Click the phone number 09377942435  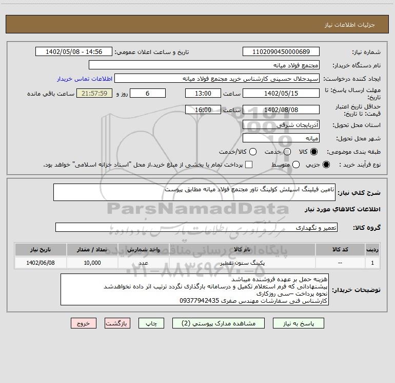(x=199, y=301)
